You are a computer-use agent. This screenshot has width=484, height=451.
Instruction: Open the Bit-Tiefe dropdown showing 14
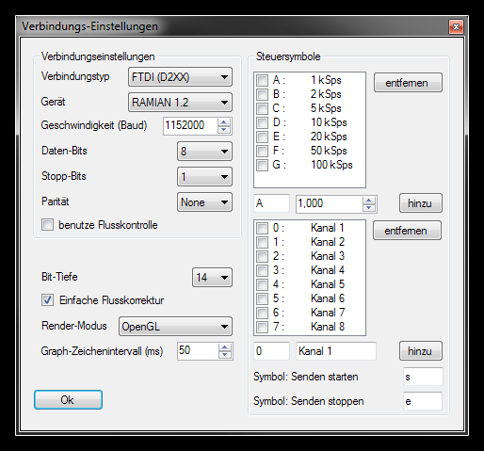click(x=212, y=278)
